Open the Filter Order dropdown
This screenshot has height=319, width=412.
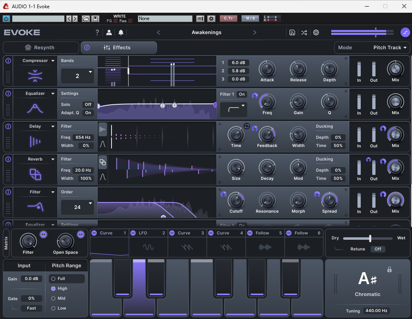click(x=77, y=207)
